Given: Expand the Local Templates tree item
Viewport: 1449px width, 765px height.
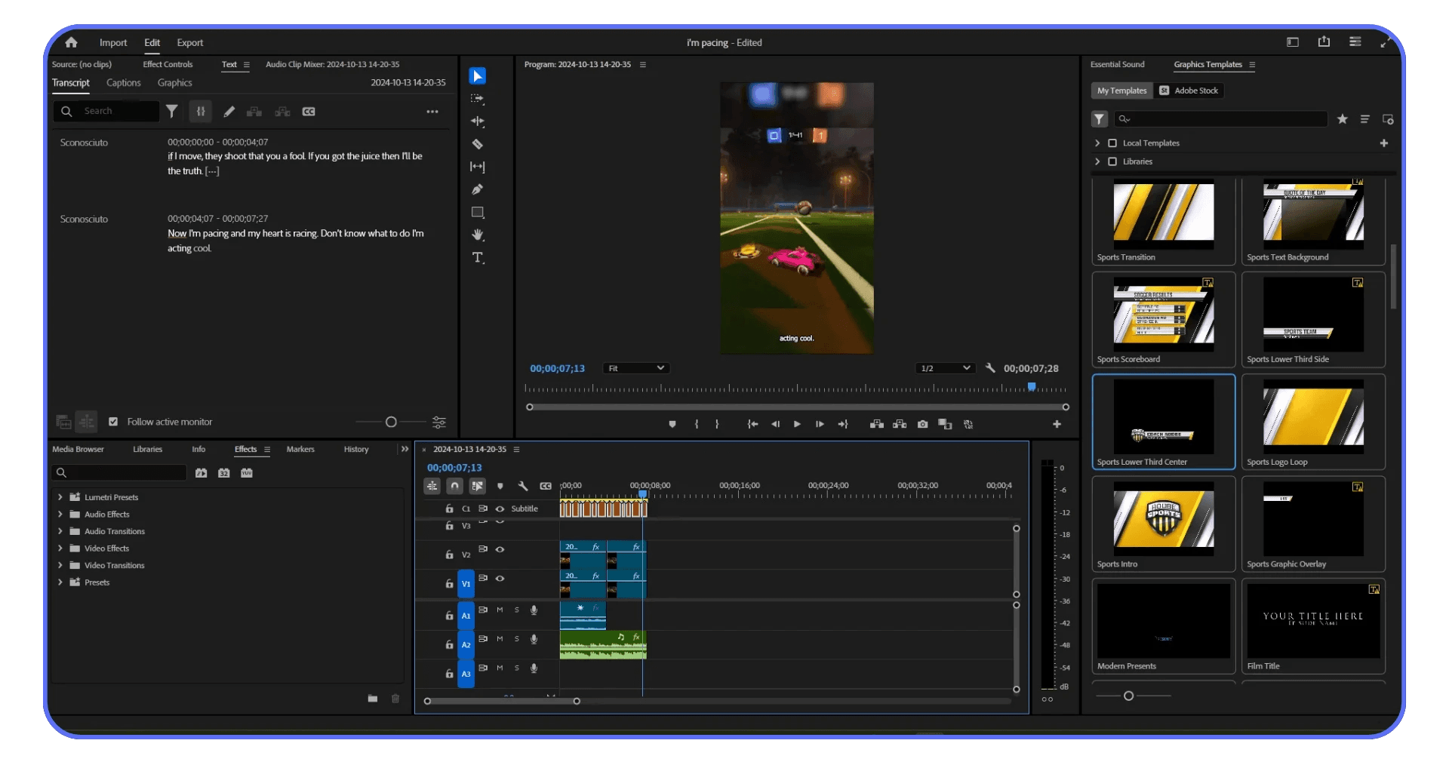Looking at the screenshot, I should (x=1096, y=143).
